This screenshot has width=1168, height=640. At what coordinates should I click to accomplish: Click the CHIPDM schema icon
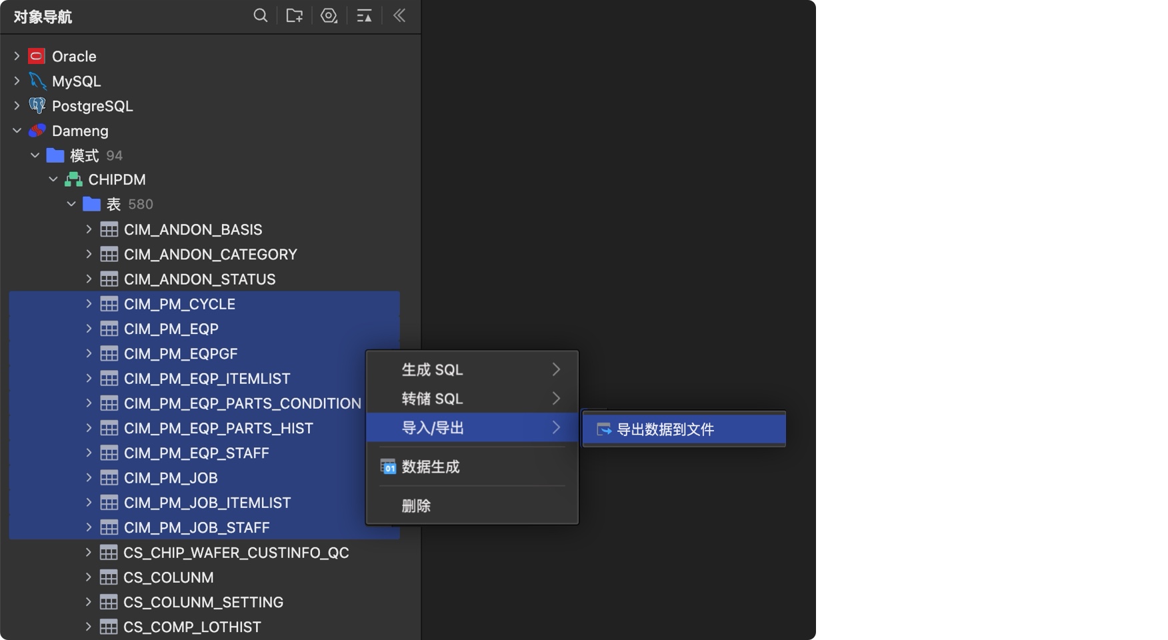pos(73,179)
